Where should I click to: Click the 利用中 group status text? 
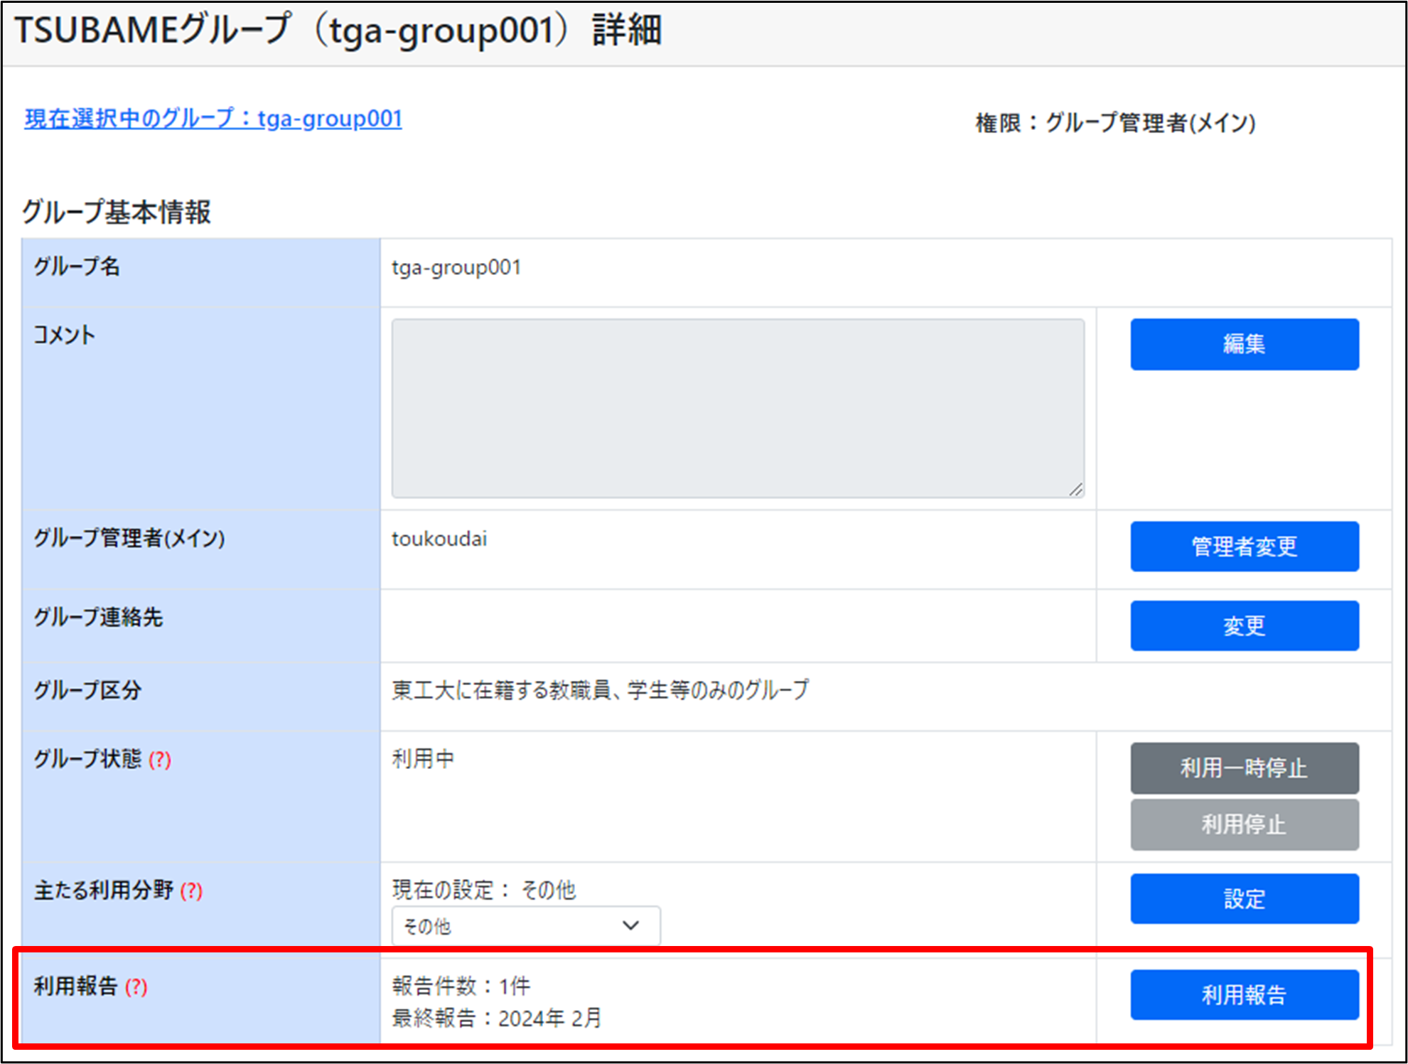(x=423, y=759)
